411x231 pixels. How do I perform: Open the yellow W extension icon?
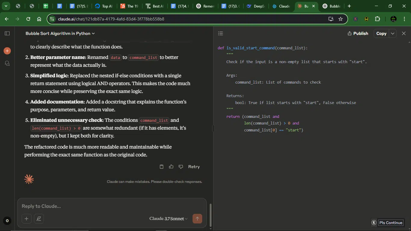click(366, 19)
